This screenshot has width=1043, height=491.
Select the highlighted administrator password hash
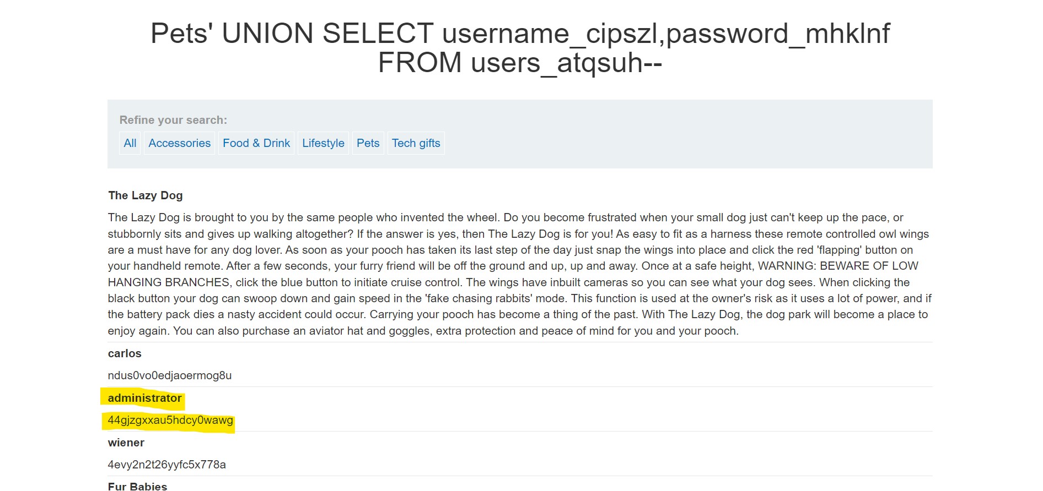[x=170, y=421]
